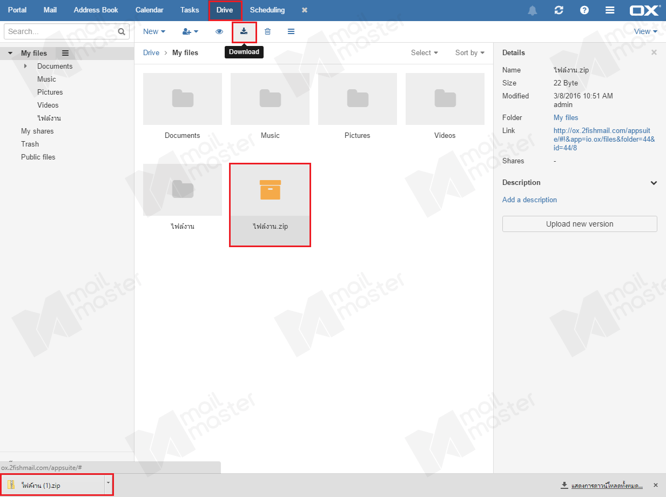Select the Drive tab
Screen dimensions: 666x497
pos(225,10)
